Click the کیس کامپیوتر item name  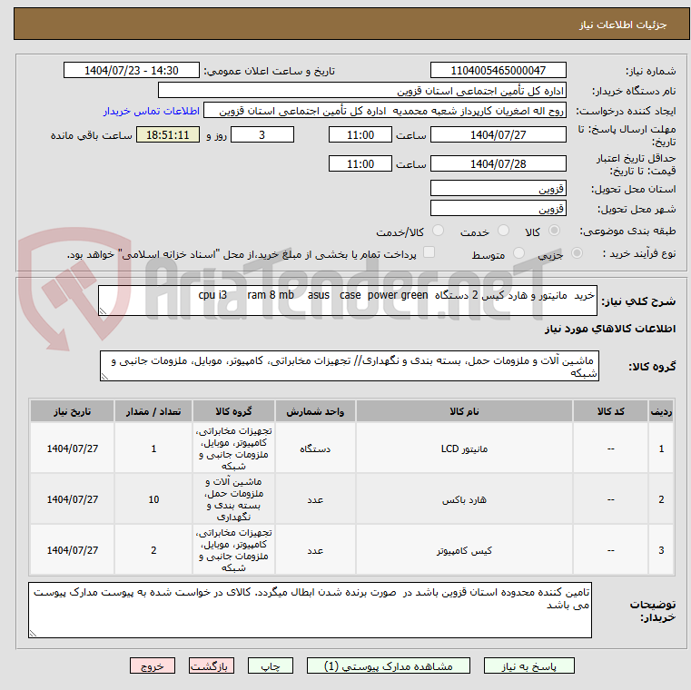click(x=464, y=550)
